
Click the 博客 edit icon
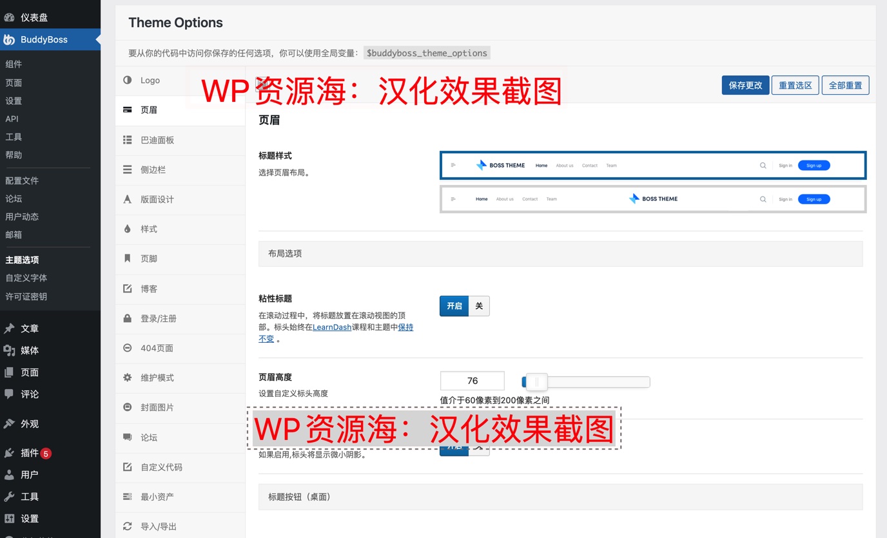[128, 289]
